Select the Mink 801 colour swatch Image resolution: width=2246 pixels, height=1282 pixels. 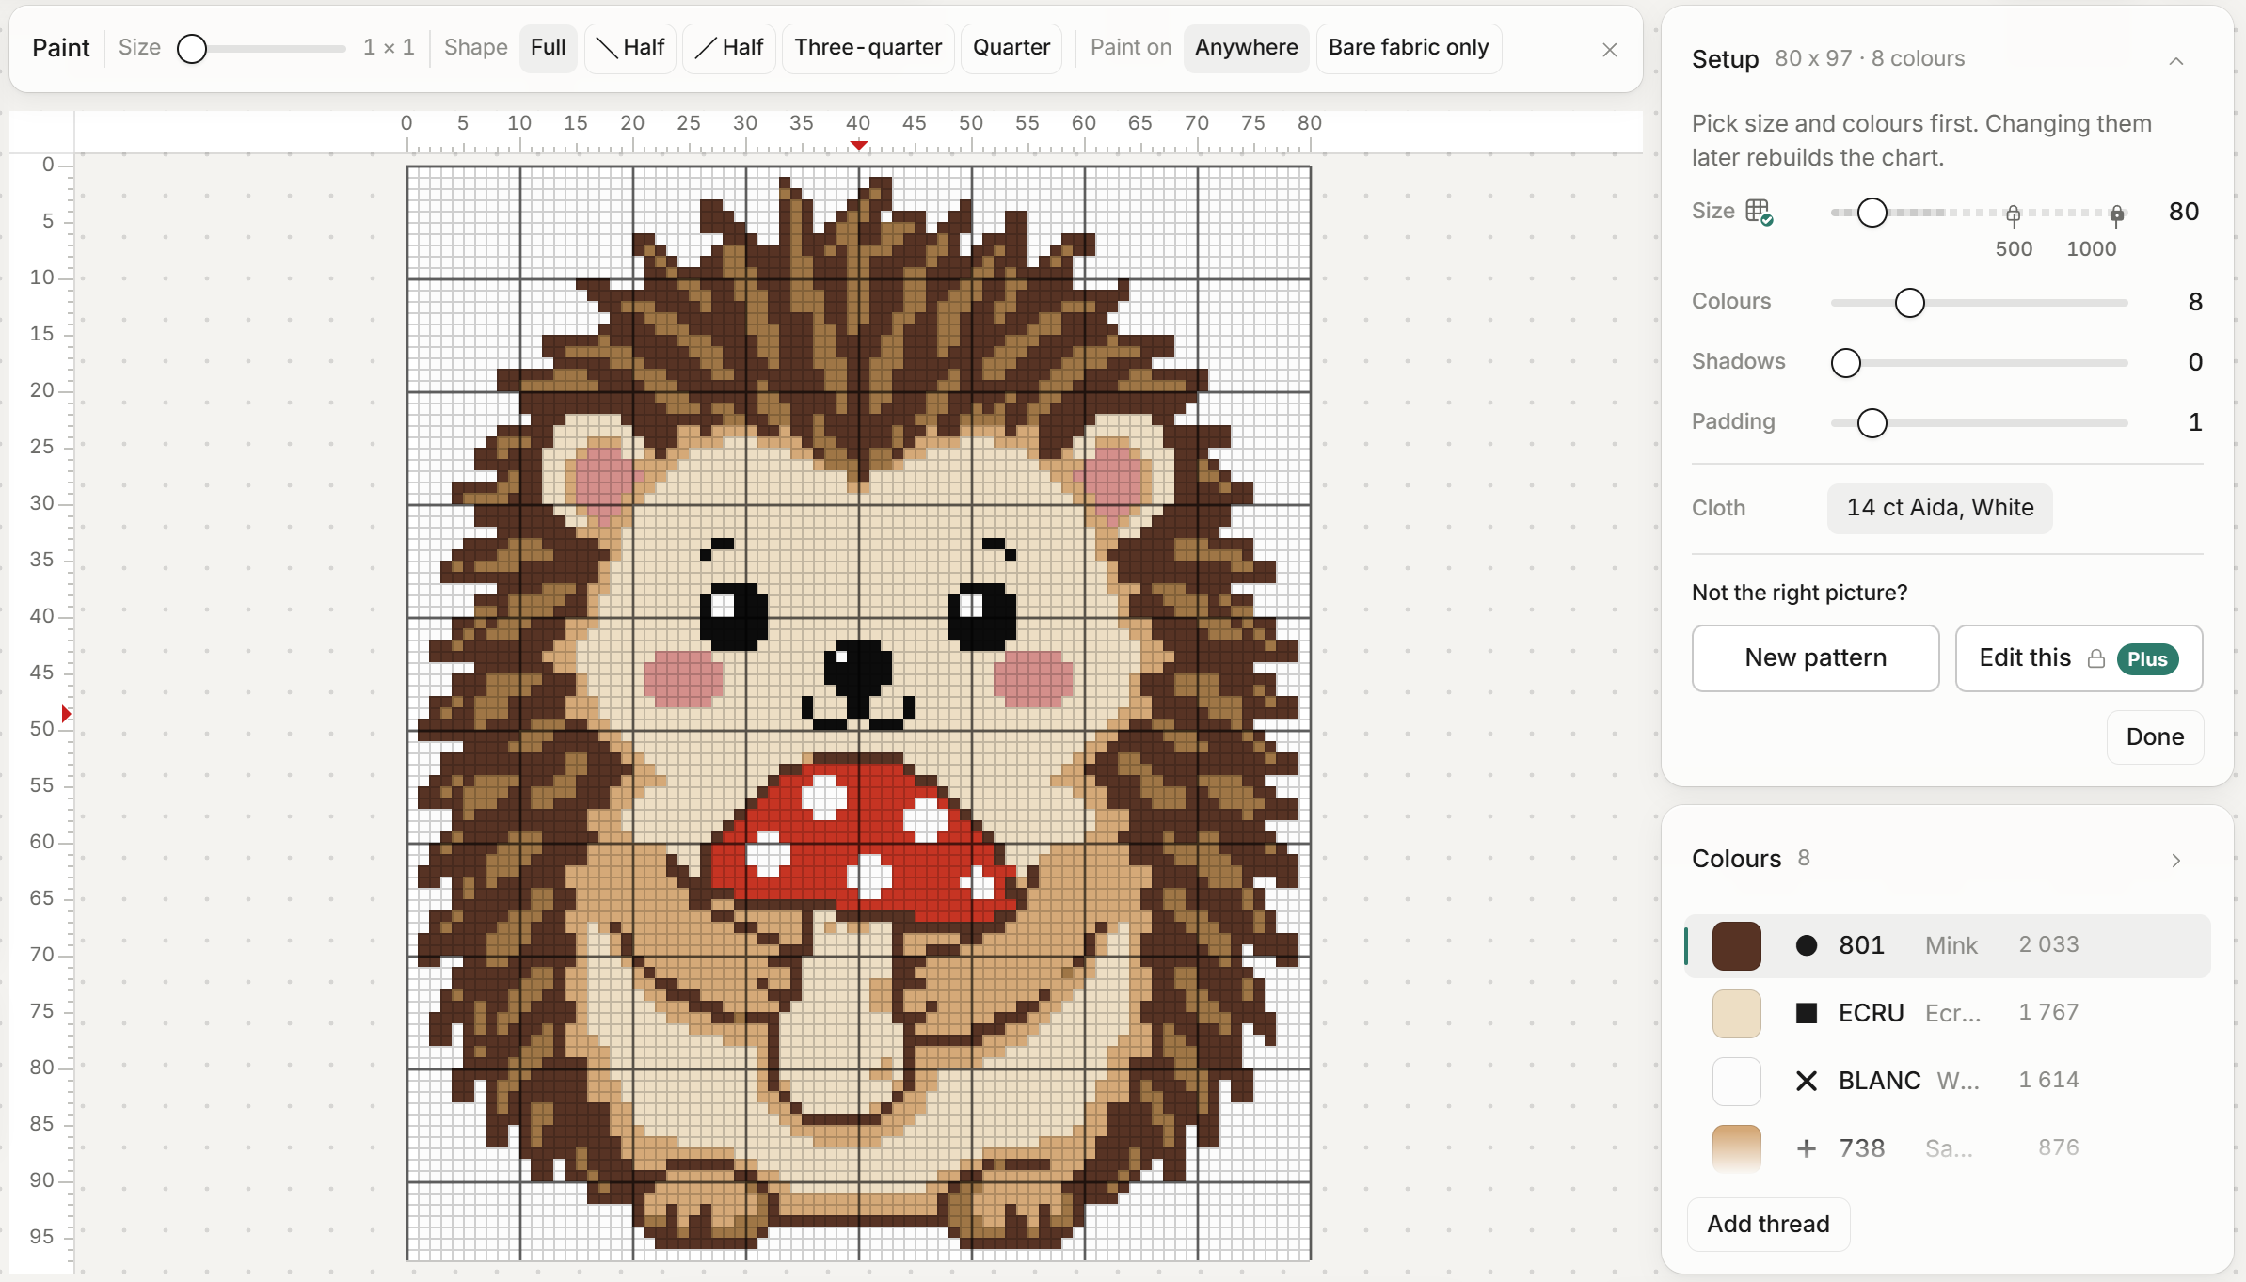click(1736, 945)
